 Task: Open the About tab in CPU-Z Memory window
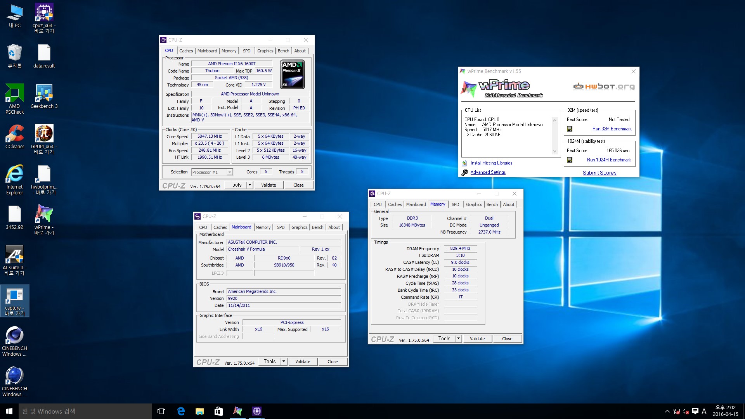(x=509, y=204)
